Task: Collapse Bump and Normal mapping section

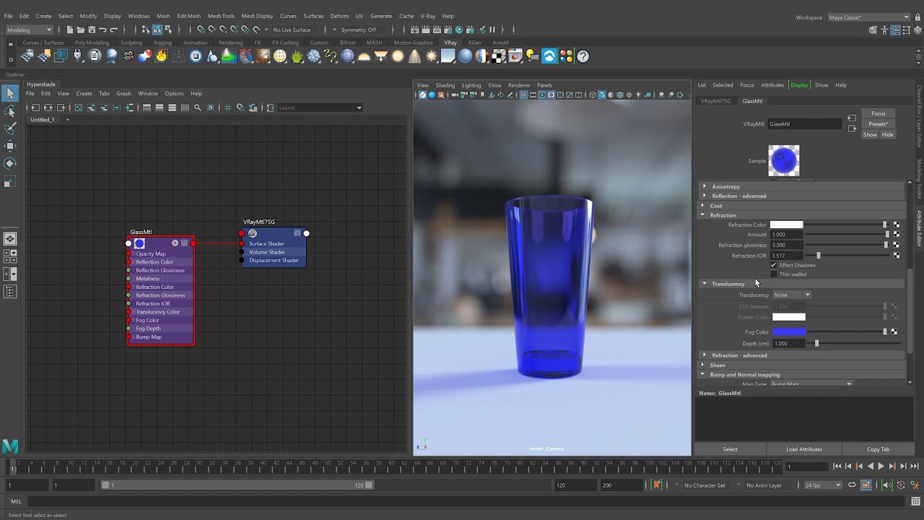Action: [x=703, y=375]
